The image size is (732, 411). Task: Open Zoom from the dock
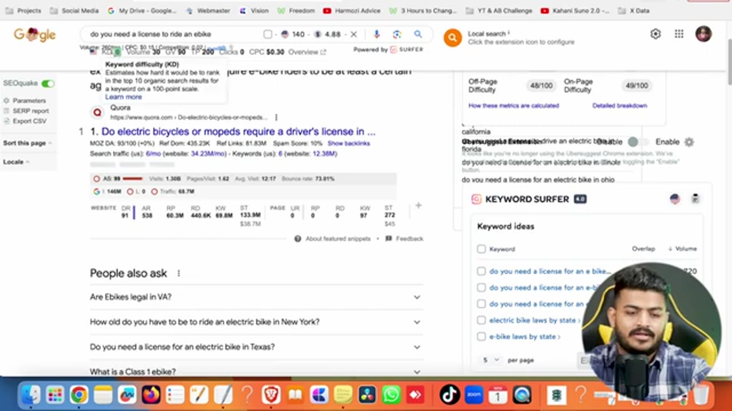tap(474, 394)
